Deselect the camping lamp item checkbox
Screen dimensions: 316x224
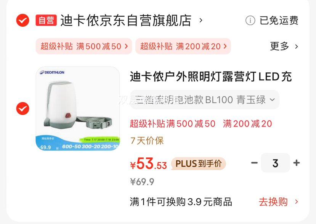click(22, 108)
